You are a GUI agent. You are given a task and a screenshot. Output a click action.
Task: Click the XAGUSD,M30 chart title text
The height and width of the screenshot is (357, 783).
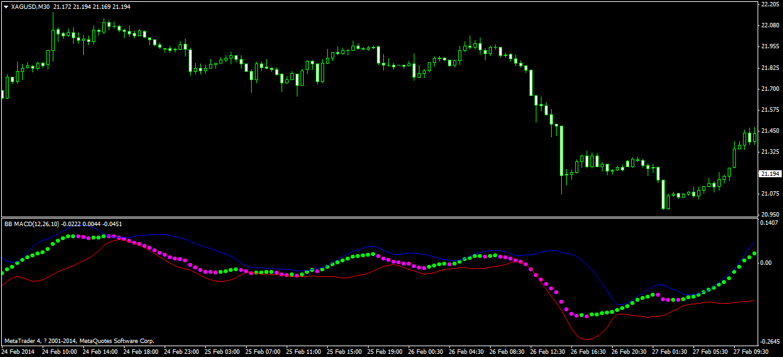point(30,6)
